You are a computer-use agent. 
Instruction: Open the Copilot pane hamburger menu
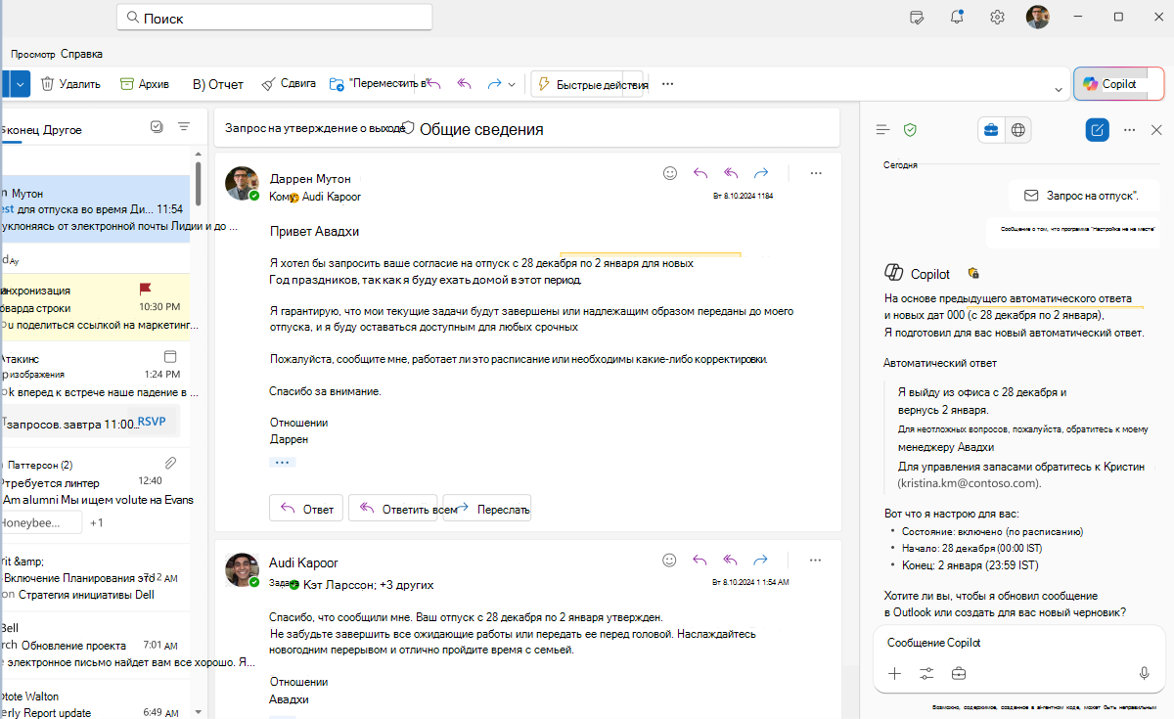(882, 129)
